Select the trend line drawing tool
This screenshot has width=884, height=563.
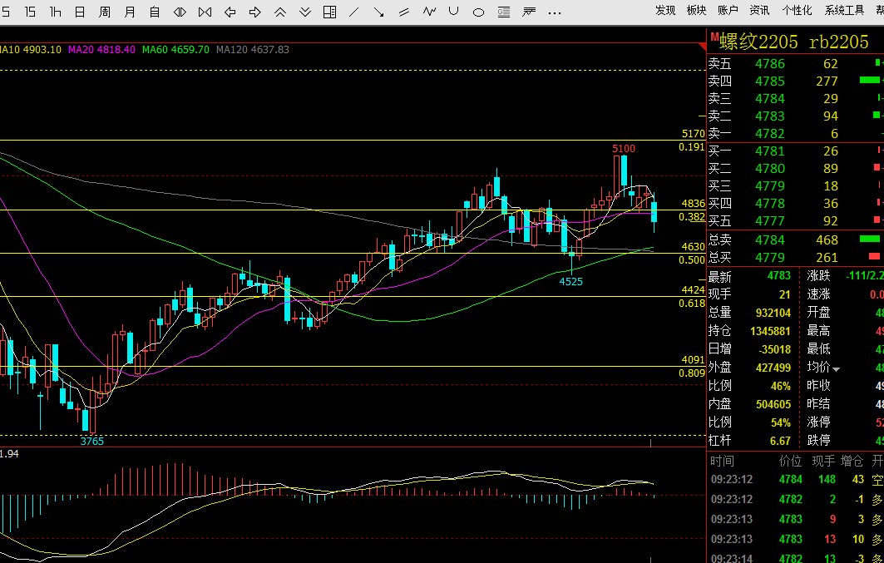[x=354, y=12]
